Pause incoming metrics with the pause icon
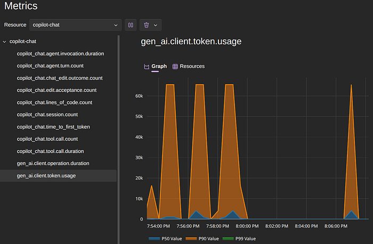This screenshot has width=373, height=244. (131, 25)
